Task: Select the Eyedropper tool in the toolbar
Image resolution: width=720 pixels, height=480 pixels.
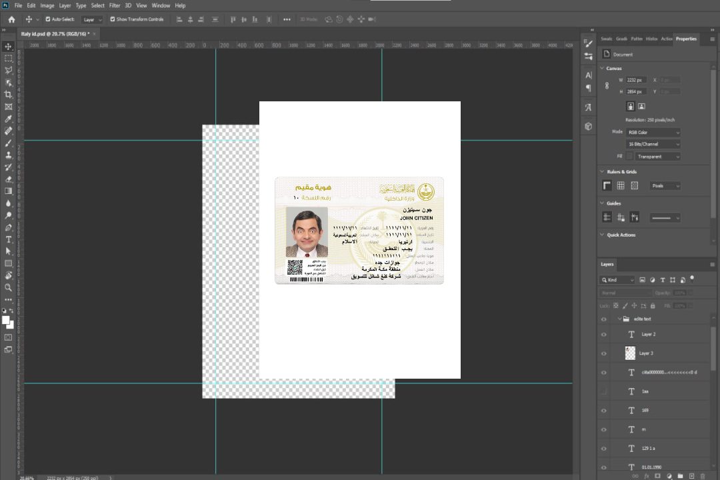Action: pos(9,119)
